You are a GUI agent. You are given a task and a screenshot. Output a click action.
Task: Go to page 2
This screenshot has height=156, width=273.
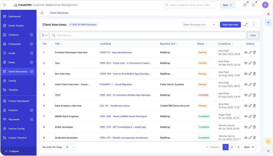[232, 147]
